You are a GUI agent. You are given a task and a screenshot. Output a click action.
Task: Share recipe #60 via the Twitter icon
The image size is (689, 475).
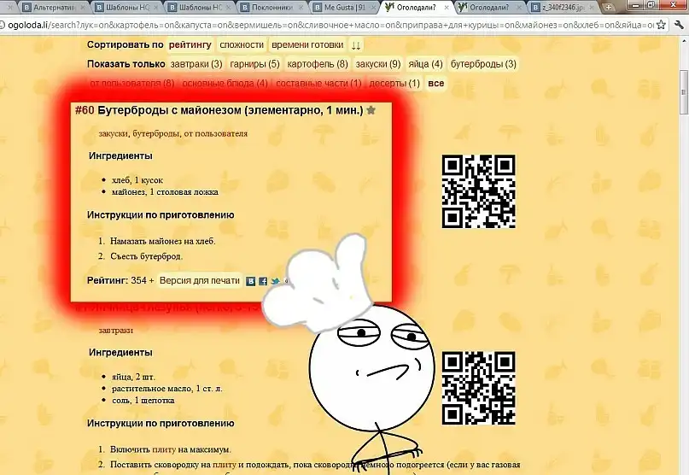(x=275, y=281)
